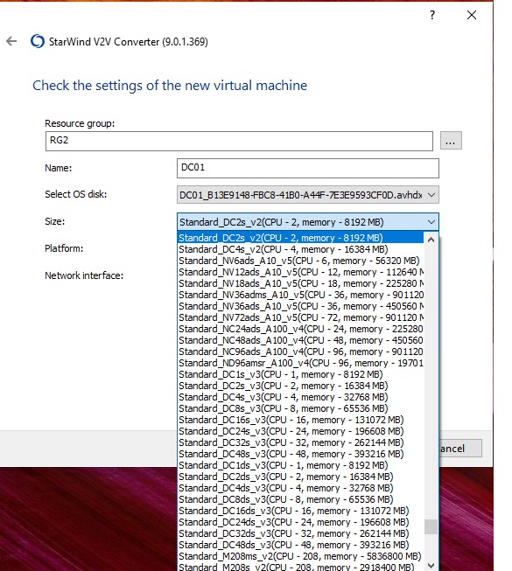Click the Resource group label

coord(80,123)
